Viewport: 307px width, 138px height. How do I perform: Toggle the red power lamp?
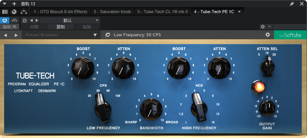tap(258, 87)
